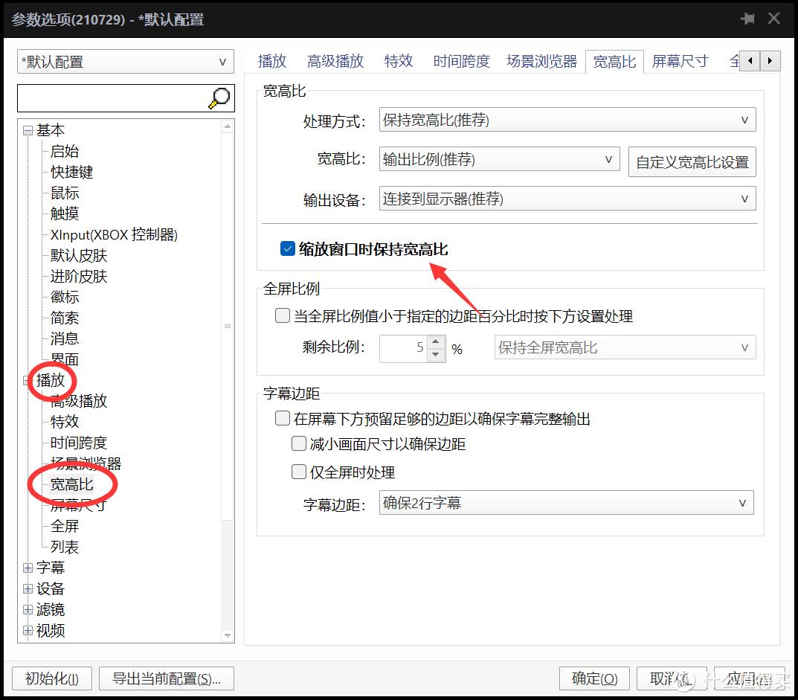798x700 pixels.
Task: Uncheck 缩放窗口时保持宽高比
Action: [x=287, y=249]
